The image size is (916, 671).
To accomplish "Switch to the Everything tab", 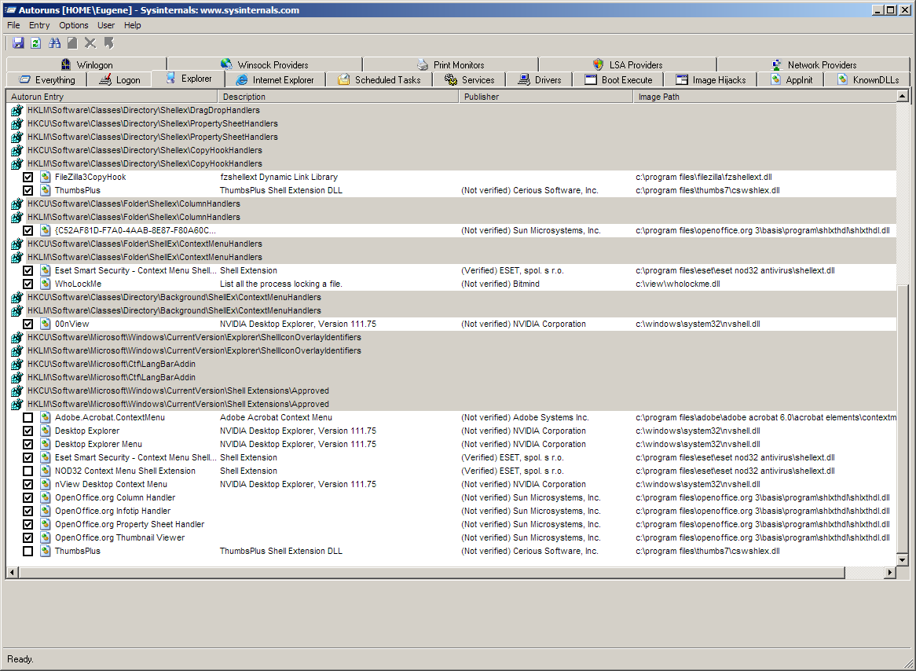I will (46, 80).
